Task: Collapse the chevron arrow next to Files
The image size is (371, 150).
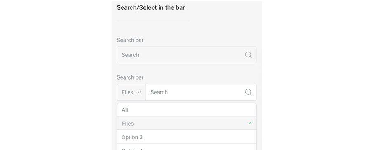Action: [139, 92]
